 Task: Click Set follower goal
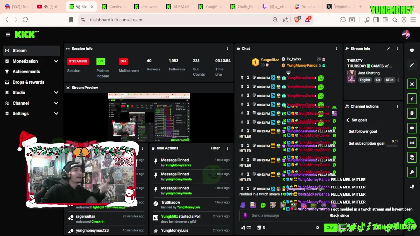pos(363,131)
